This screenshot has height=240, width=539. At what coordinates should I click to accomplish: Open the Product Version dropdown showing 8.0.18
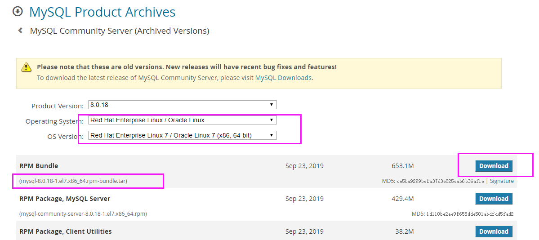[182, 105]
